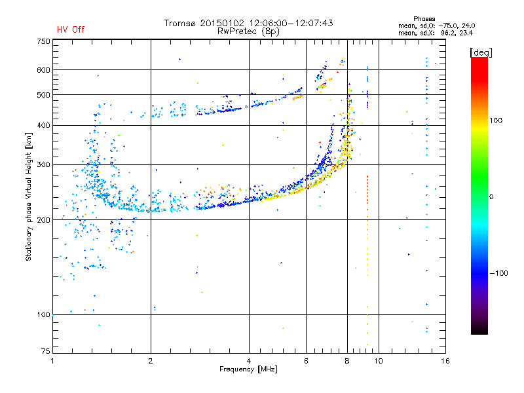The height and width of the screenshot is (393, 524).
Task: Click x-axis tick label '10'
Action: 379,361
